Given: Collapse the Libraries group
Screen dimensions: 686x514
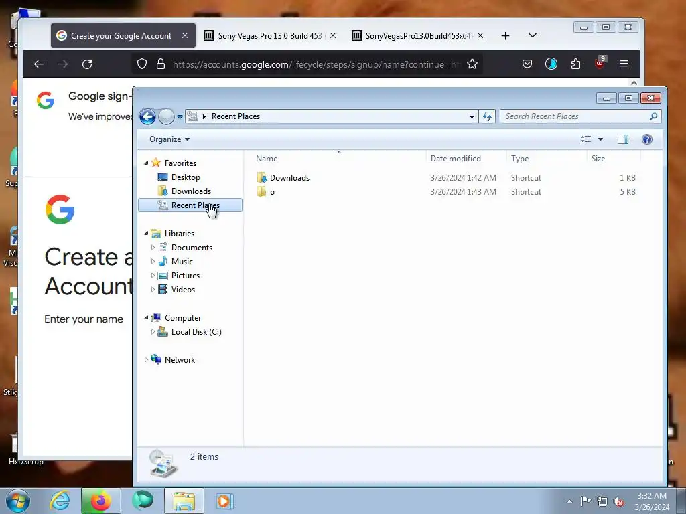Looking at the screenshot, I should coord(146,234).
